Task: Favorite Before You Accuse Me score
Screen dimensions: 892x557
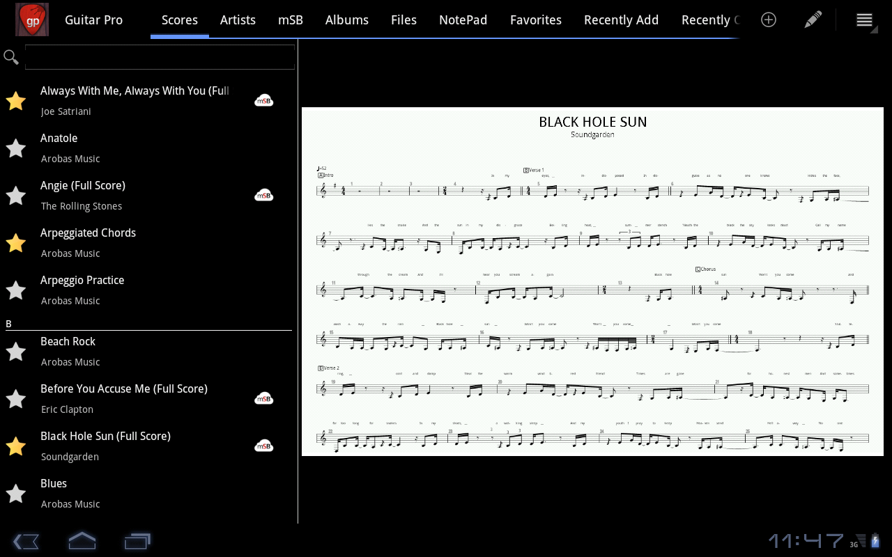Action: pyautogui.click(x=15, y=399)
